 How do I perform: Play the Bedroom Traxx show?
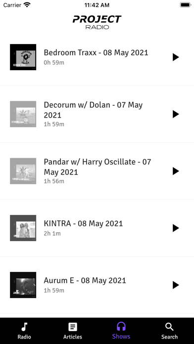(x=176, y=57)
